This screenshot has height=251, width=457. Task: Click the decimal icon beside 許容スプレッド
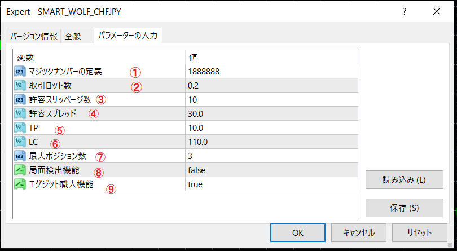click(20, 114)
